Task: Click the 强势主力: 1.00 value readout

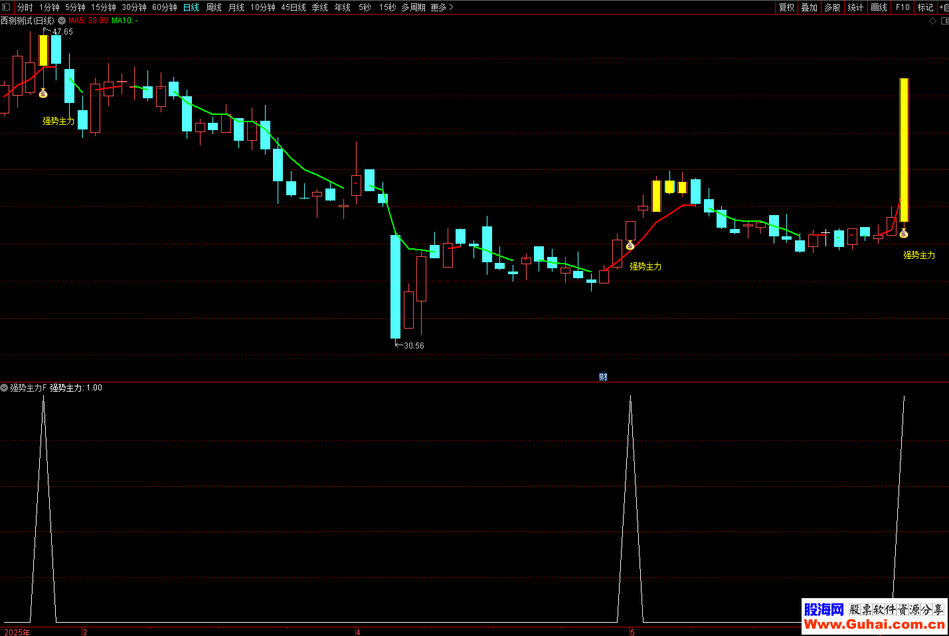Action: coord(76,388)
